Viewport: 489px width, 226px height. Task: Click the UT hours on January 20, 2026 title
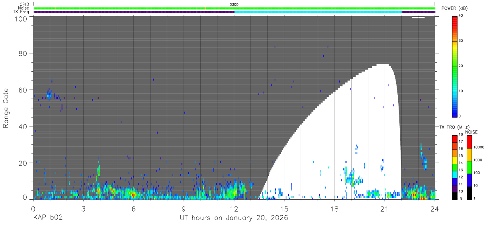click(234, 218)
